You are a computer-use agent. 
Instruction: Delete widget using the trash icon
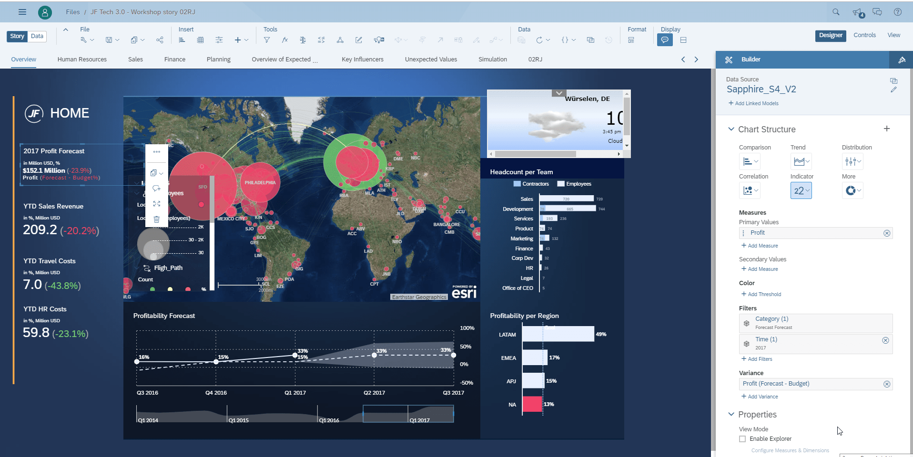(156, 219)
